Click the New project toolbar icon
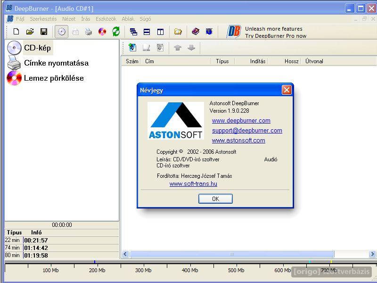This screenshot has height=283, width=377. coord(16,32)
